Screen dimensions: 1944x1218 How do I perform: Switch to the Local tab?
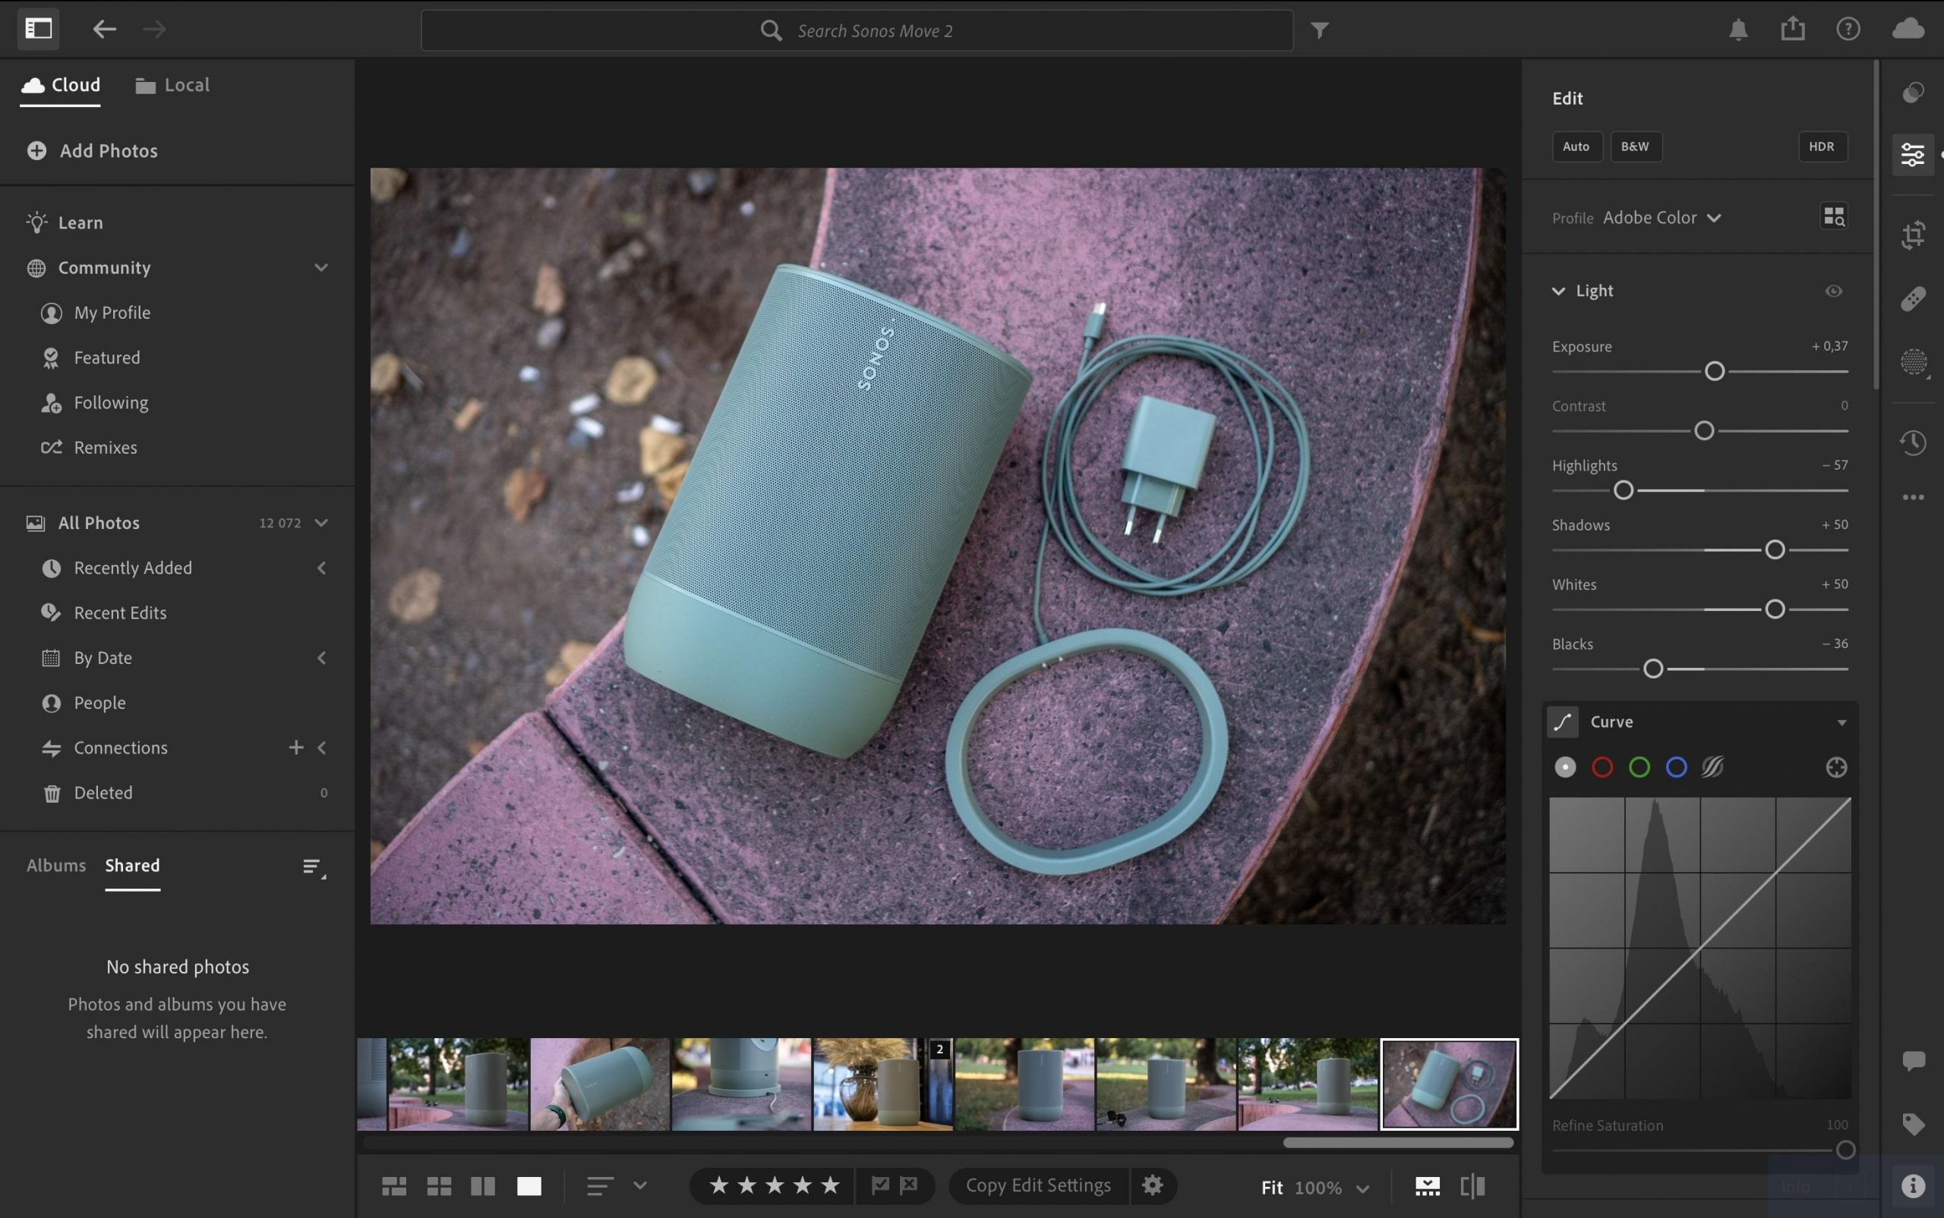(172, 84)
